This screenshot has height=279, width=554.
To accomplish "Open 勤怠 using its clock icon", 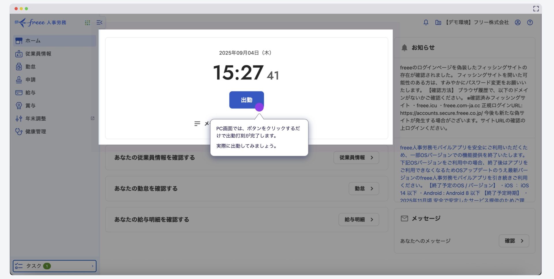I will (19, 67).
